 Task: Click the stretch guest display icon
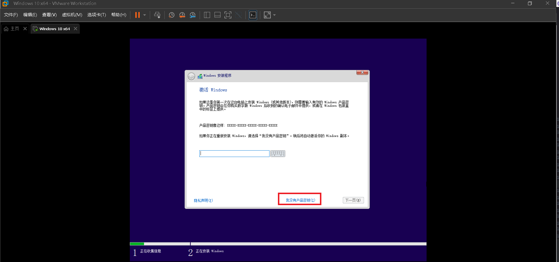click(x=267, y=15)
